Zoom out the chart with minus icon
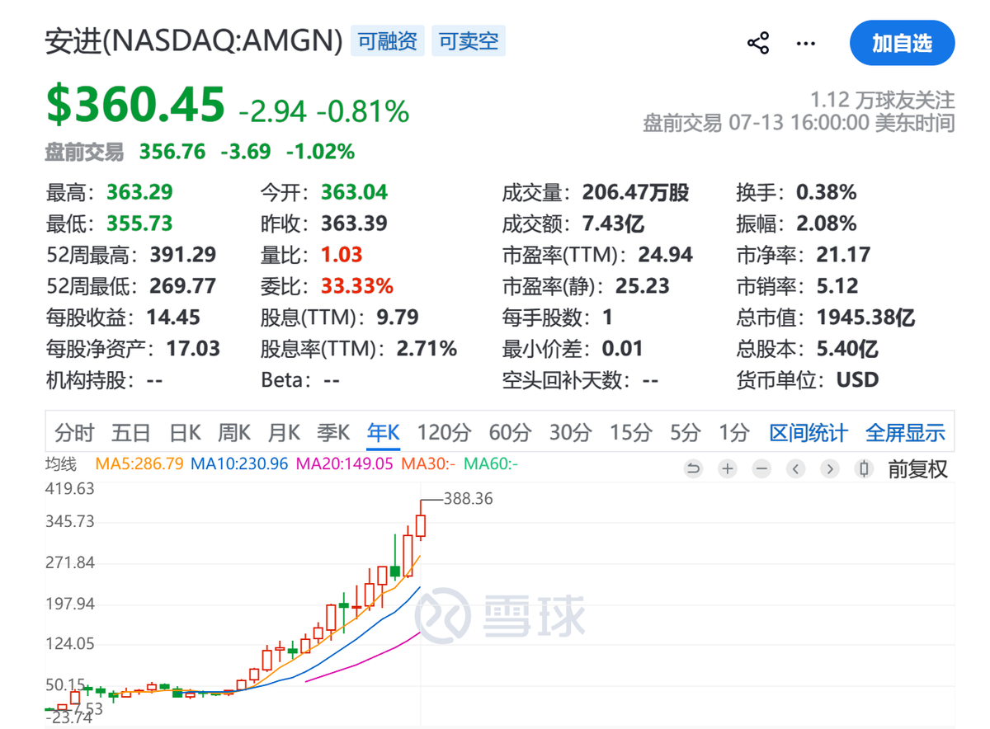Viewport: 990px width, 729px height. tap(761, 469)
